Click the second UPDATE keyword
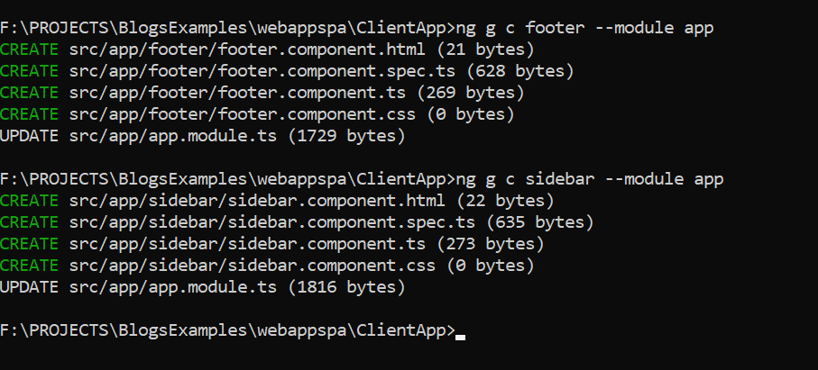Image resolution: width=818 pixels, height=370 pixels. click(30, 287)
